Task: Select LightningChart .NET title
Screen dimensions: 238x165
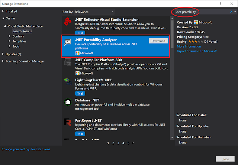Action: point(93,80)
